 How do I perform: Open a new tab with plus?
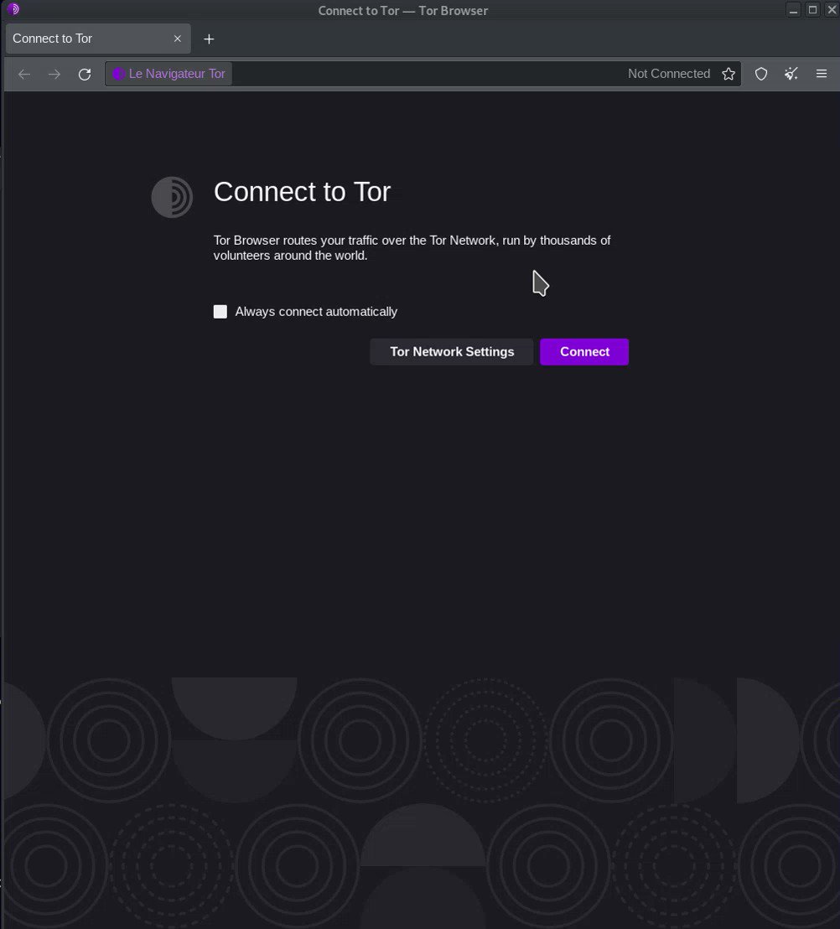pos(209,39)
